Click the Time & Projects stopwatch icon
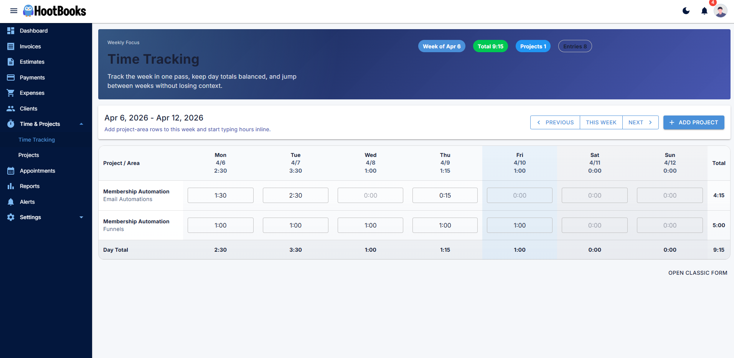Screen dimensions: 734x358 coord(11,124)
